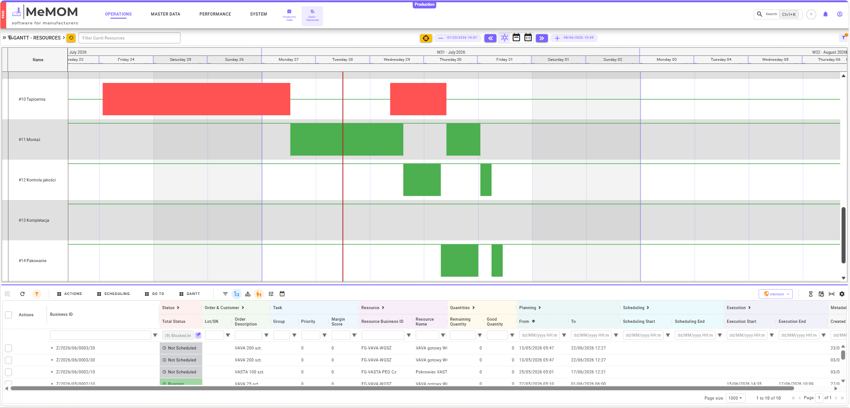The height and width of the screenshot is (408, 850).
Task: Open the ACTIONS grid menu
Action: (x=69, y=294)
